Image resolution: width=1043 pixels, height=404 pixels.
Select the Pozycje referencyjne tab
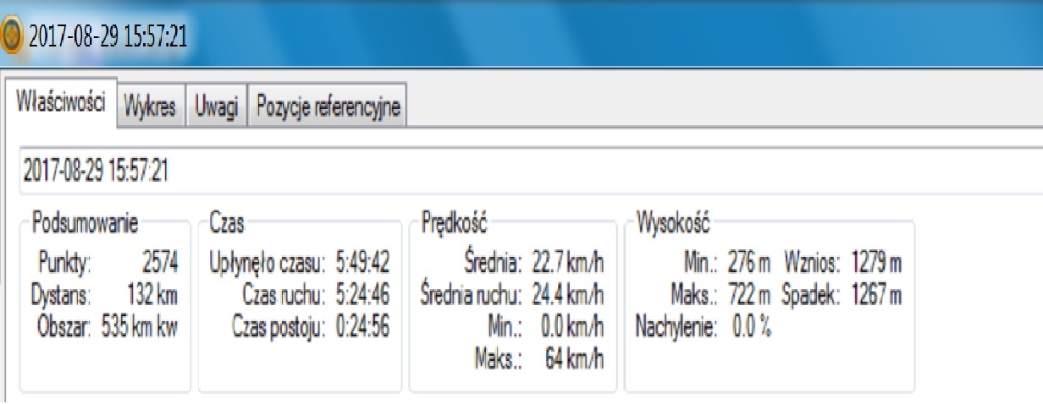tap(328, 107)
